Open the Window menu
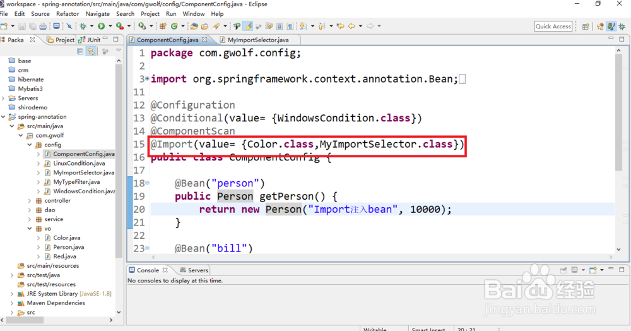This screenshot has width=631, height=331. point(194,14)
